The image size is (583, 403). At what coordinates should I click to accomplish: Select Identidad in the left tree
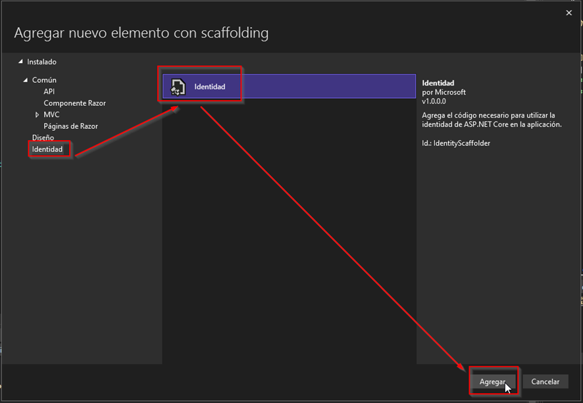[x=47, y=149]
